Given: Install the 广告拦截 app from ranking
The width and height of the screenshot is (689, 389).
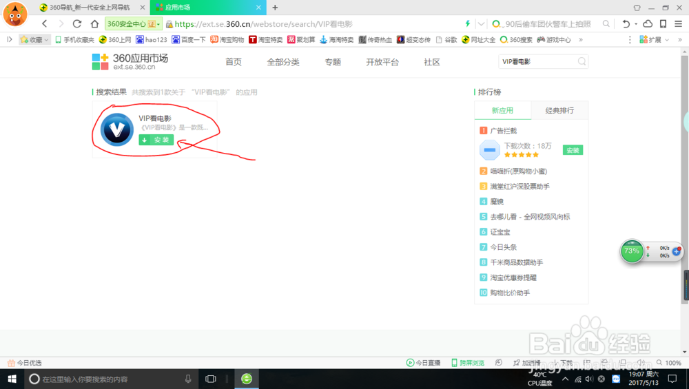Looking at the screenshot, I should (x=573, y=150).
